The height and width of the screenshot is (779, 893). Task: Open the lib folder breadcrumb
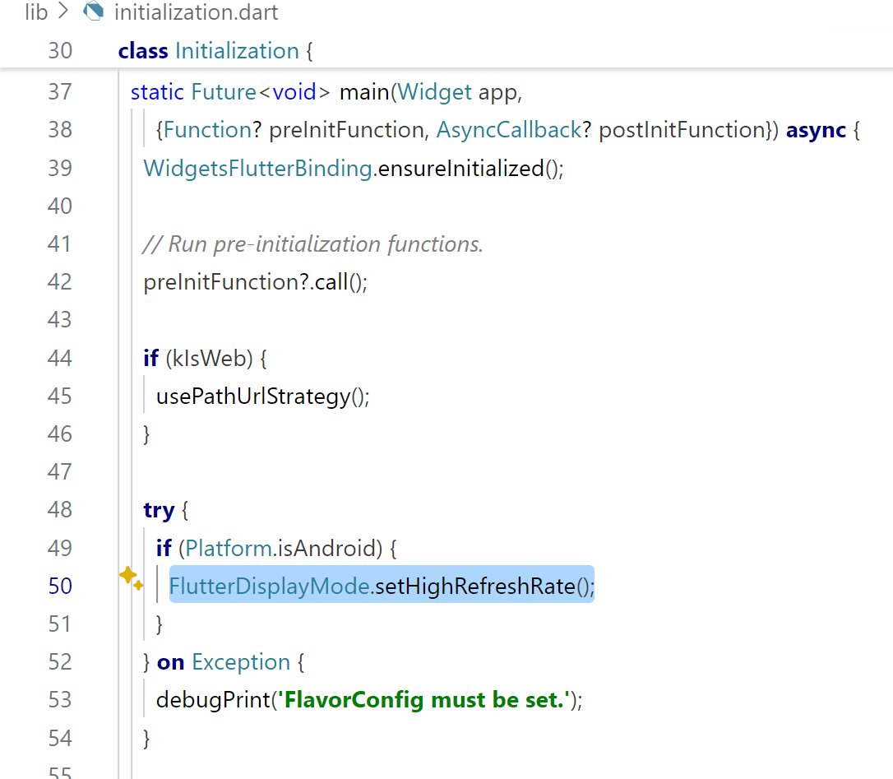pos(36,12)
